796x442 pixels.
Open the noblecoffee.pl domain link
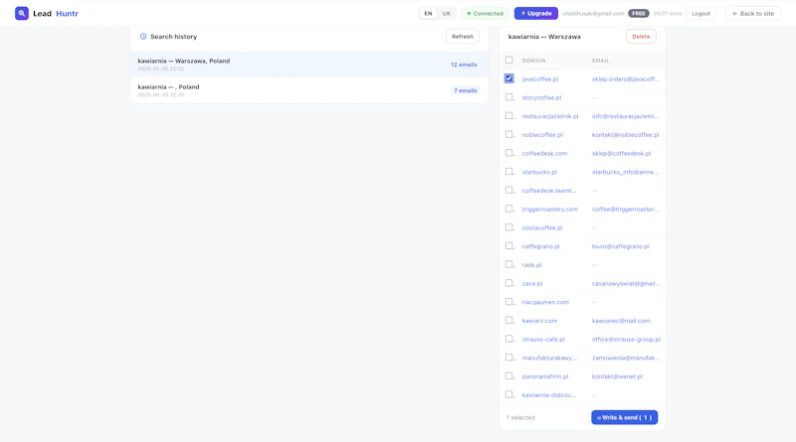[542, 135]
